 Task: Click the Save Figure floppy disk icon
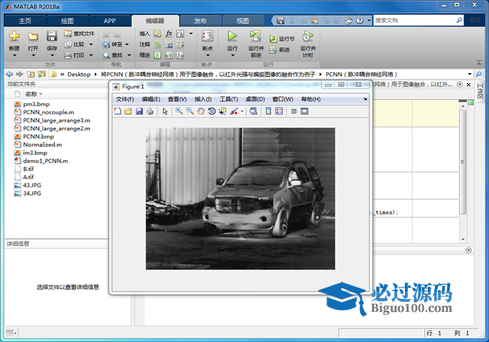140,111
